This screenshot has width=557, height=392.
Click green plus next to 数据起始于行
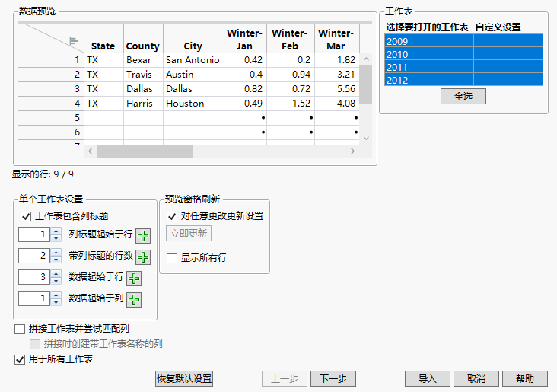(x=134, y=279)
